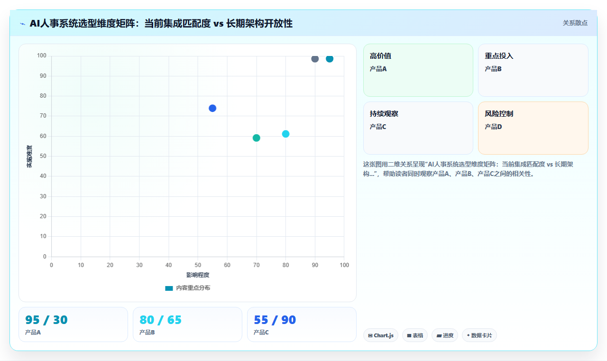Click the x-axis tick label 70

257,265
